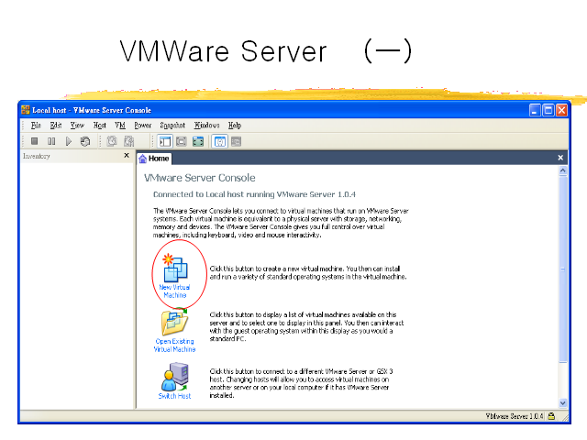Open the Windows menu
This screenshot has height=440, width=587.
pyautogui.click(x=206, y=126)
